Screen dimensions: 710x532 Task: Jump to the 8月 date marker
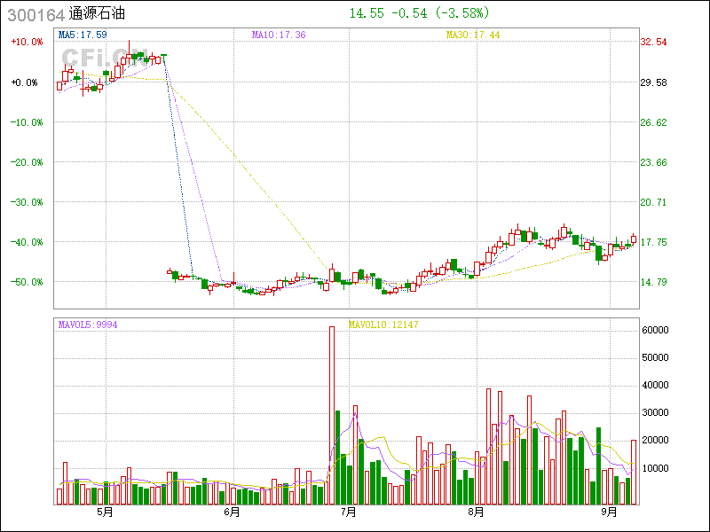pyautogui.click(x=477, y=512)
